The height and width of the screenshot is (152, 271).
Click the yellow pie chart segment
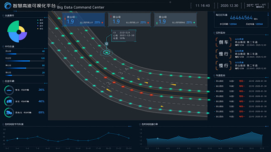pyautogui.click(x=22, y=29)
